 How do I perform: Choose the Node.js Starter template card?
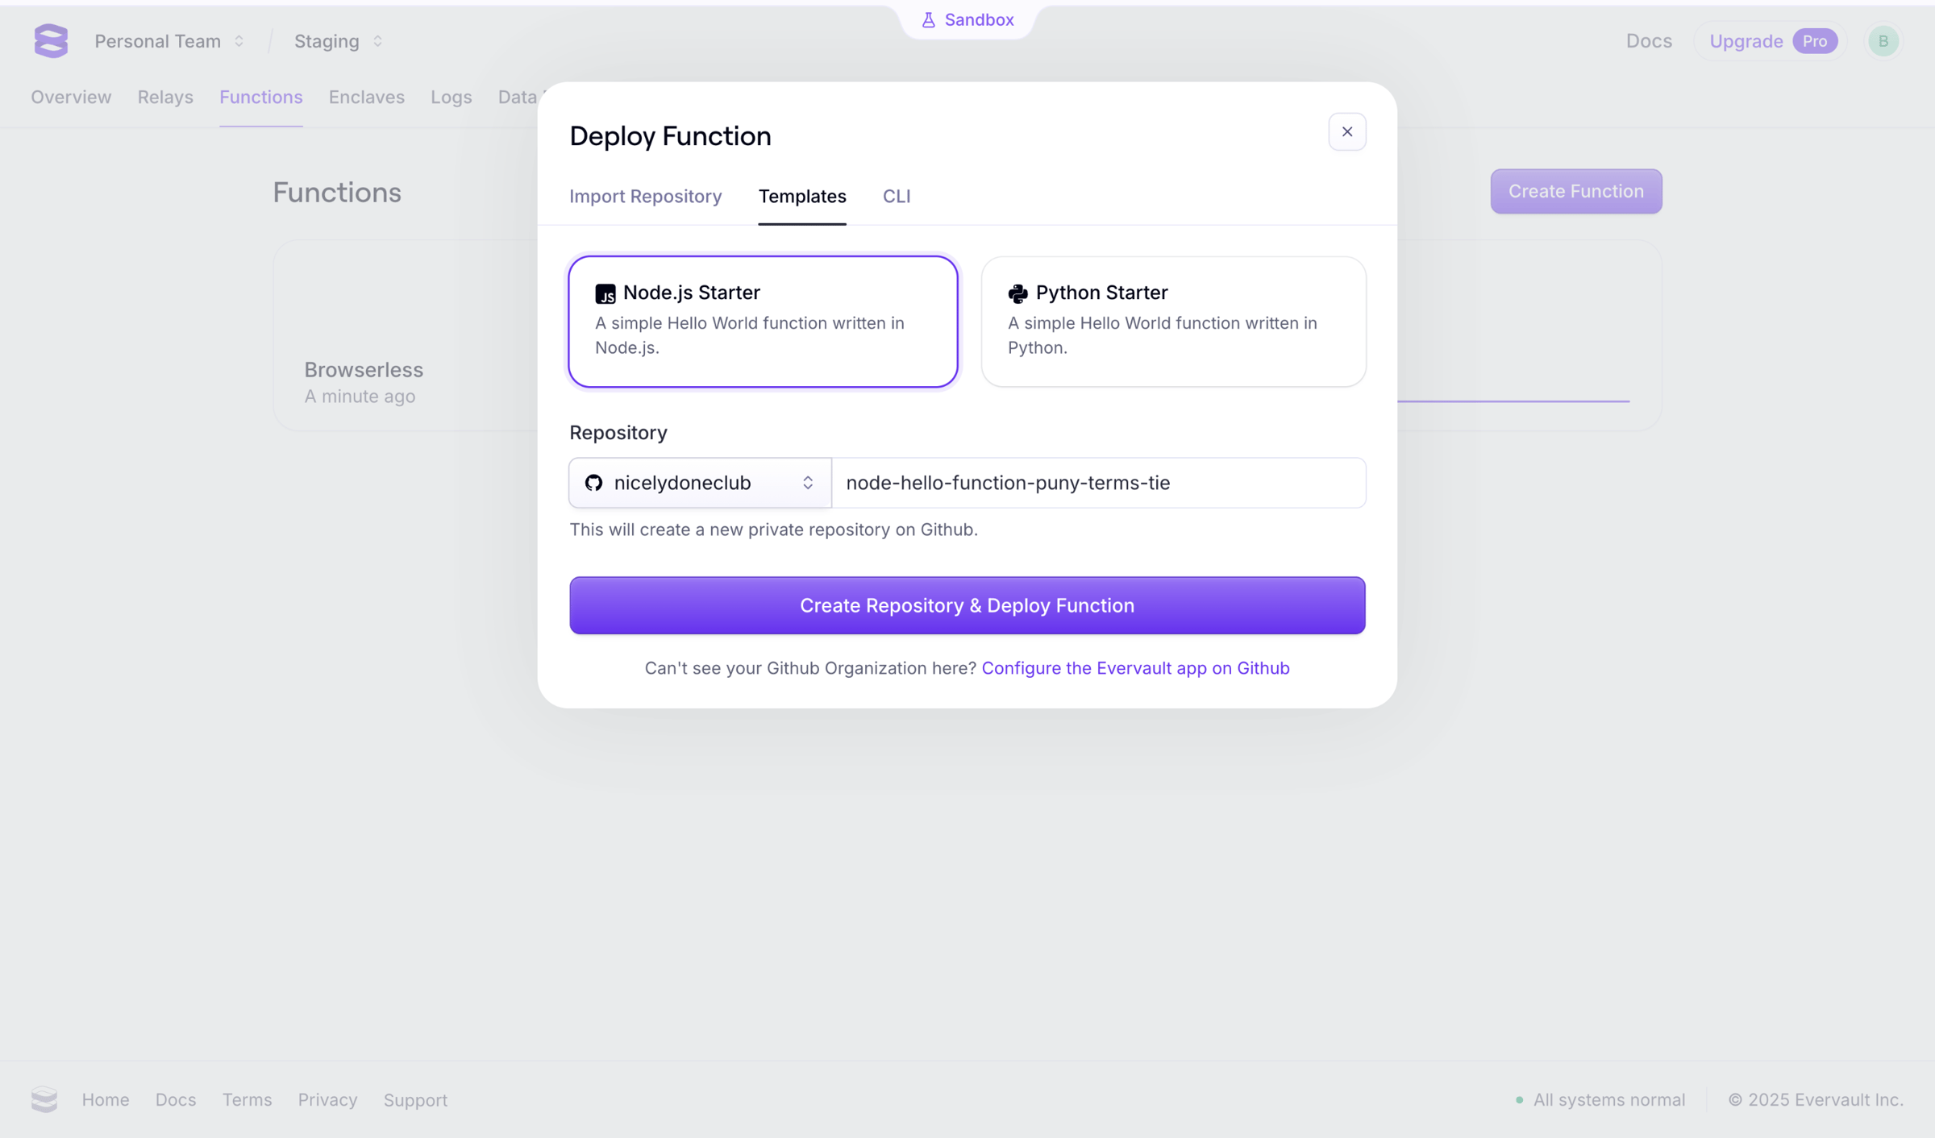763,322
